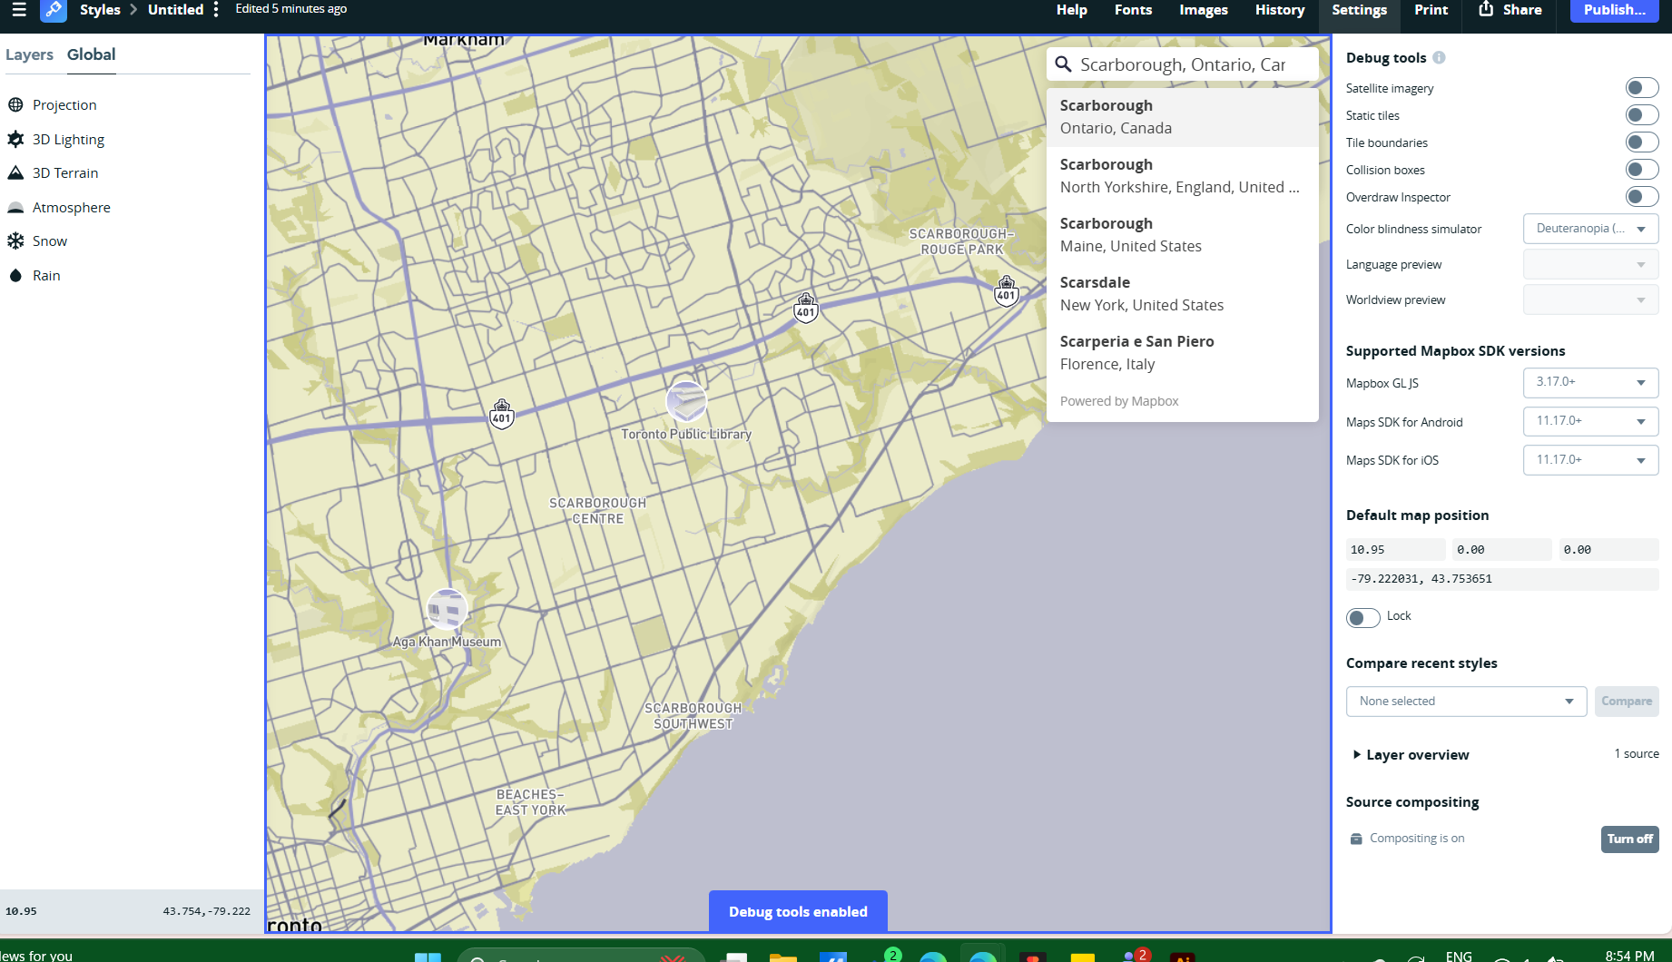Click the Publish button
The height and width of the screenshot is (962, 1672).
tap(1614, 10)
